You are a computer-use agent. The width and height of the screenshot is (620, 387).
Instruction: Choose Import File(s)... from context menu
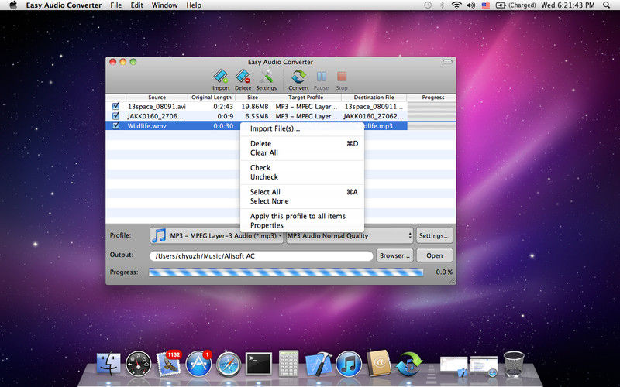pyautogui.click(x=302, y=128)
